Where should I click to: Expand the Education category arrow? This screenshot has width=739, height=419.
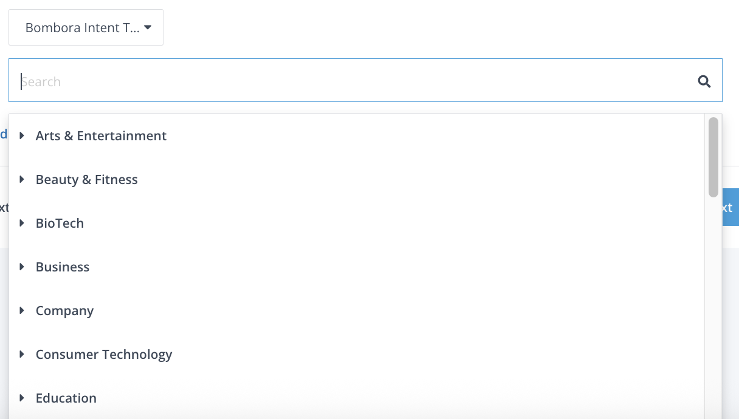22,398
